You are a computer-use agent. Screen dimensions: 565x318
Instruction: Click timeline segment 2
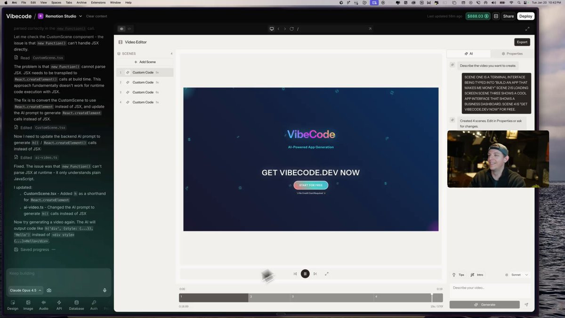[269, 298]
